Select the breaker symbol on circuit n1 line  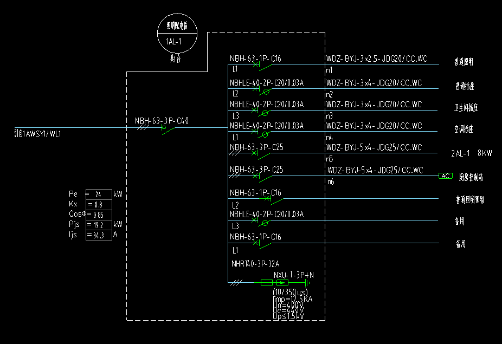(x=262, y=66)
